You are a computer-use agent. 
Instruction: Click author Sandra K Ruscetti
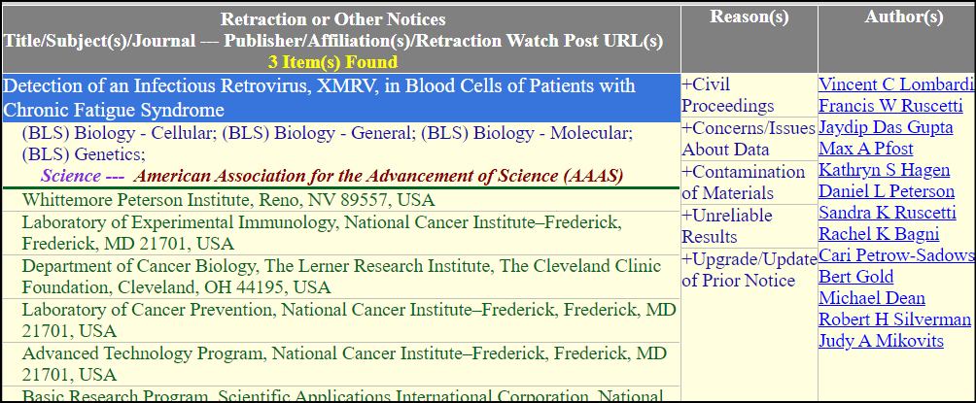889,213
